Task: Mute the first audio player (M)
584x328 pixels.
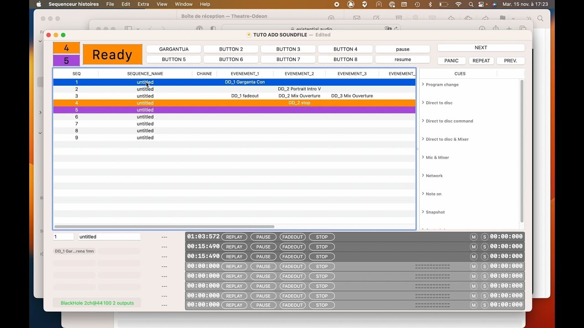Action: coord(474,237)
